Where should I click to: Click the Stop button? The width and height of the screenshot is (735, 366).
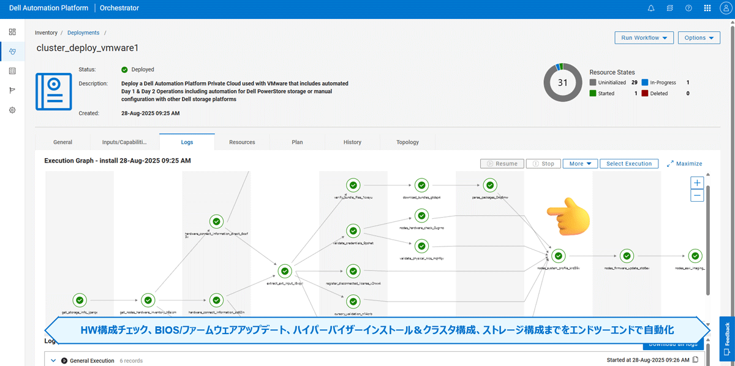tap(543, 164)
